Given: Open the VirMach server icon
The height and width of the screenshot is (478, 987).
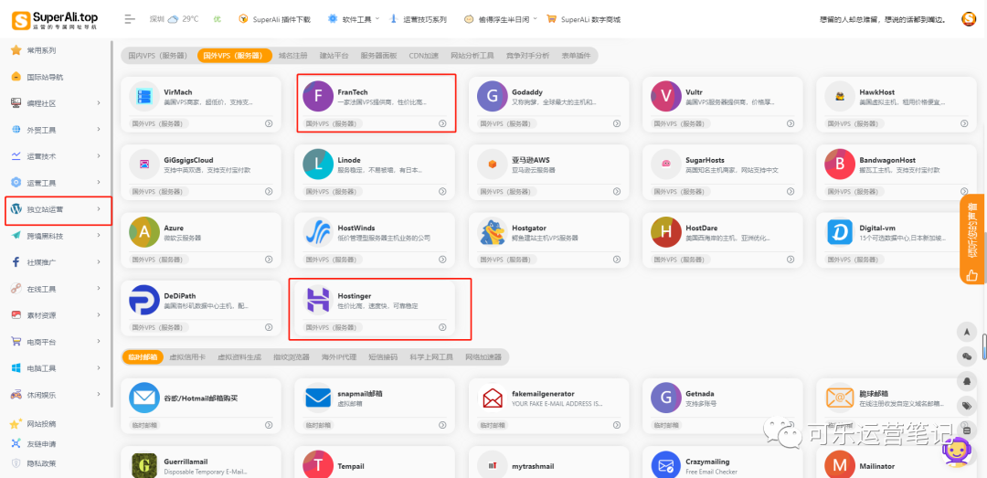Looking at the screenshot, I should click(x=144, y=97).
